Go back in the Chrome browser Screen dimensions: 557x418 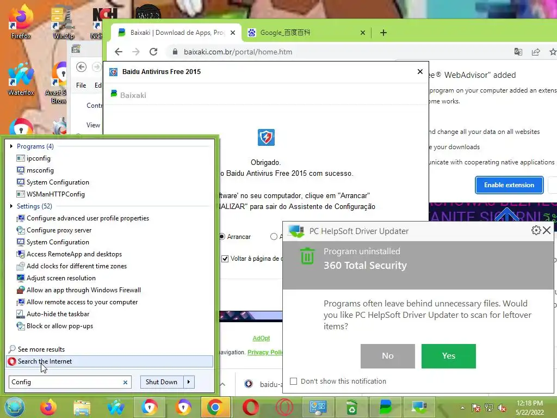[119, 52]
